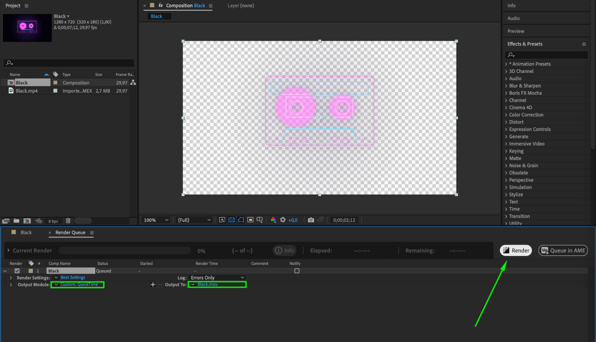Click the Render button

[516, 250]
